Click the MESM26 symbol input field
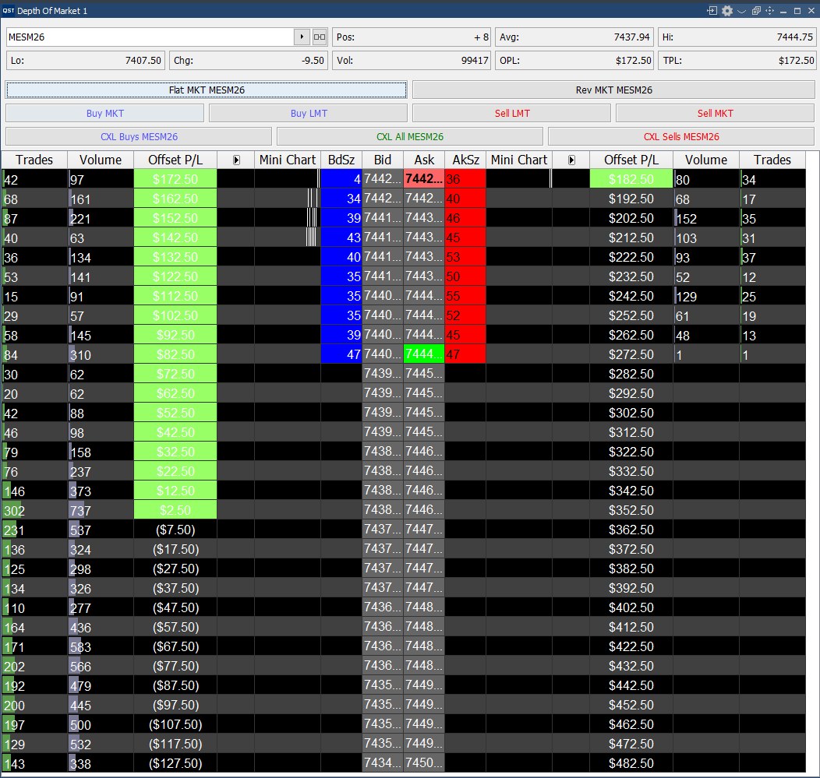This screenshot has height=778, width=820. point(150,37)
